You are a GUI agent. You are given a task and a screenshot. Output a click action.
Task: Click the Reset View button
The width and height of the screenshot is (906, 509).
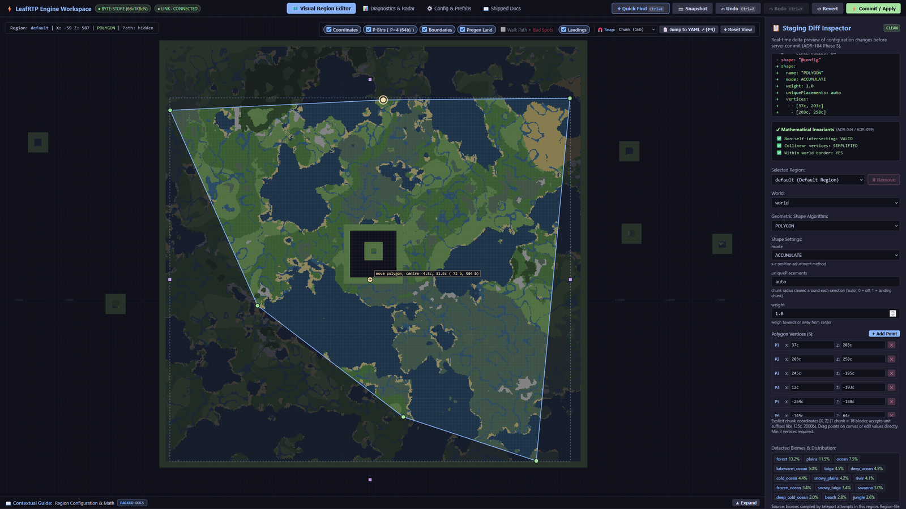point(738,29)
